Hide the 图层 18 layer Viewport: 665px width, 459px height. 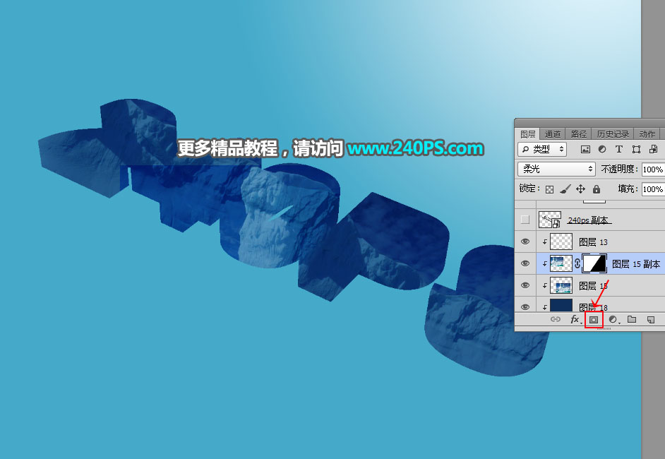point(525,306)
